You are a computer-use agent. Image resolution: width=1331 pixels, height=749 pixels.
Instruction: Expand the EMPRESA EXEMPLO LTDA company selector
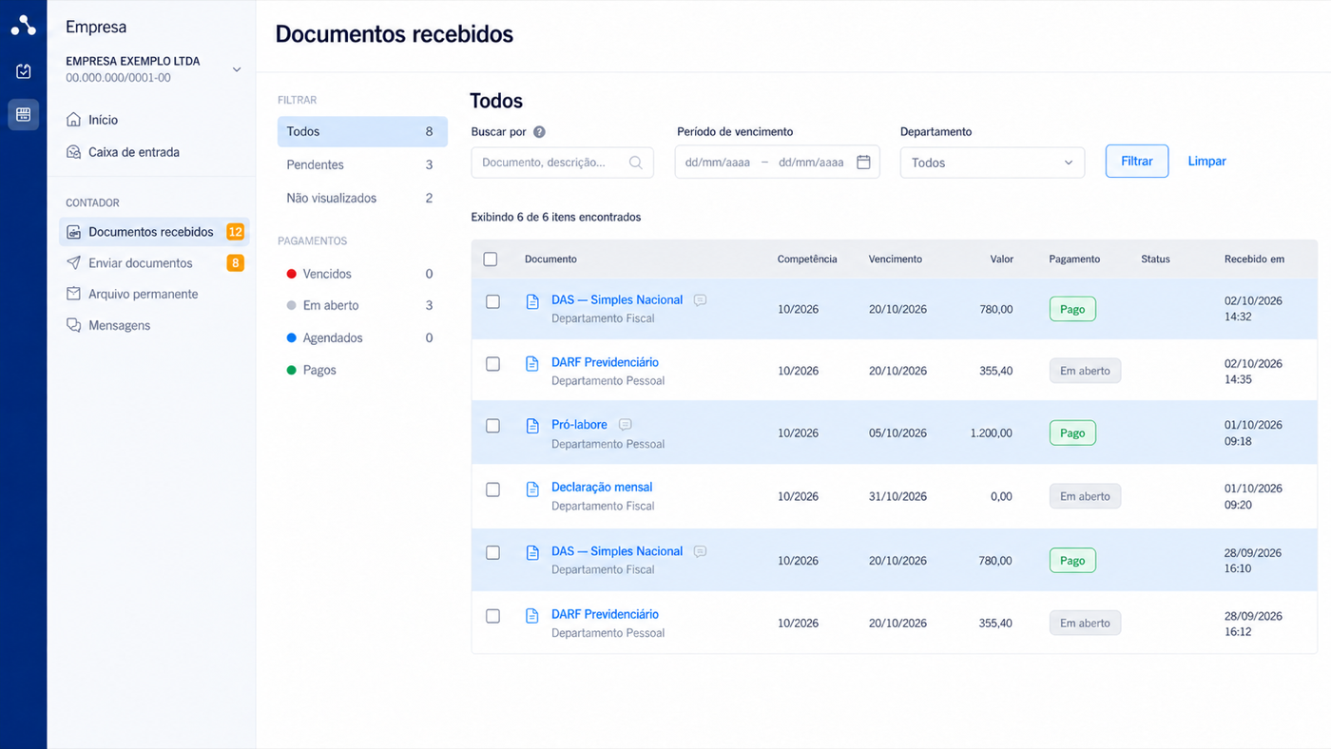click(x=152, y=69)
